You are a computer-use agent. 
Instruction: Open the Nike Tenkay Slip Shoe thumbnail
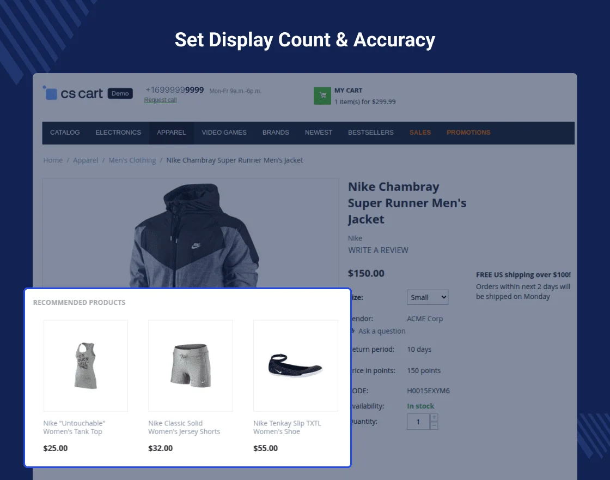(296, 365)
